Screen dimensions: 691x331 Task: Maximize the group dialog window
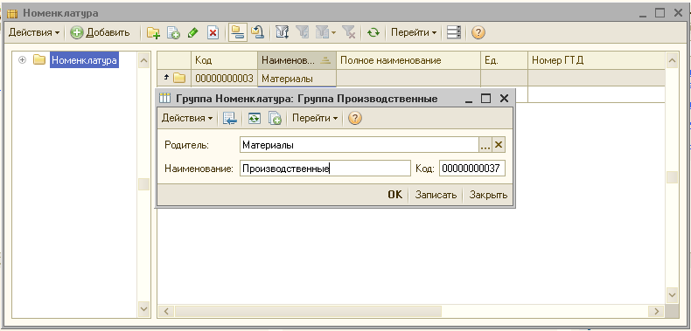point(485,99)
